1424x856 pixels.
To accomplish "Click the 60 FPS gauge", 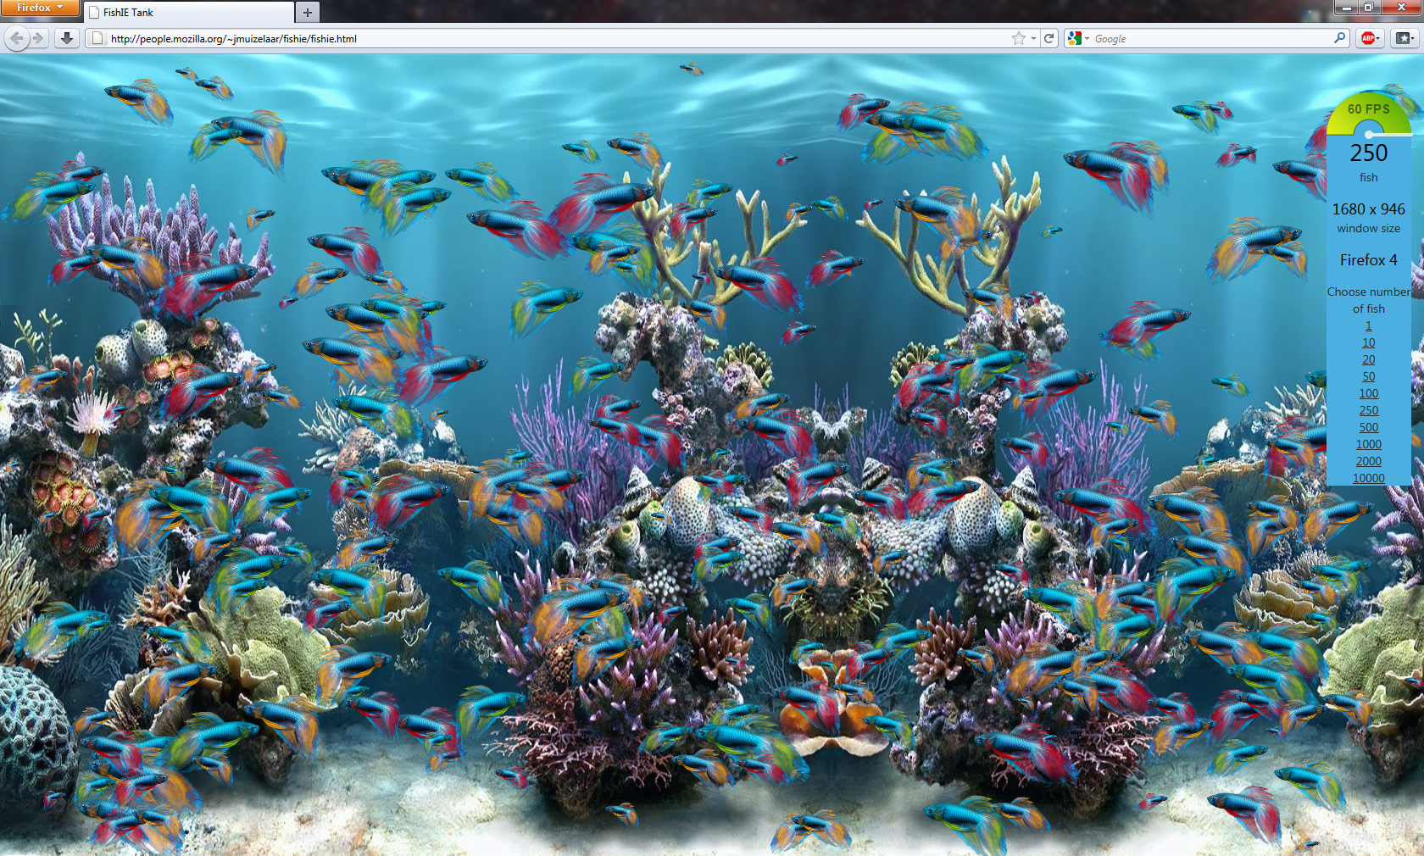I will 1369,114.
